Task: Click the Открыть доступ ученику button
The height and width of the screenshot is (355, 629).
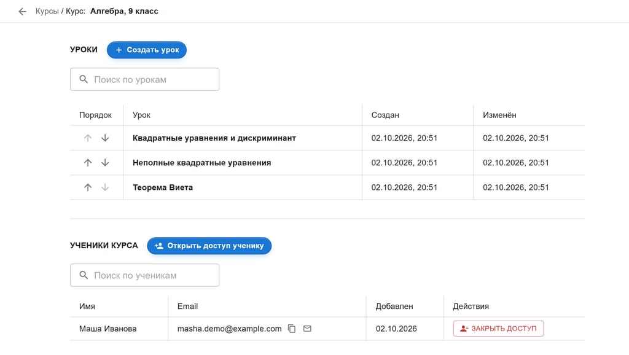Action: [209, 246]
